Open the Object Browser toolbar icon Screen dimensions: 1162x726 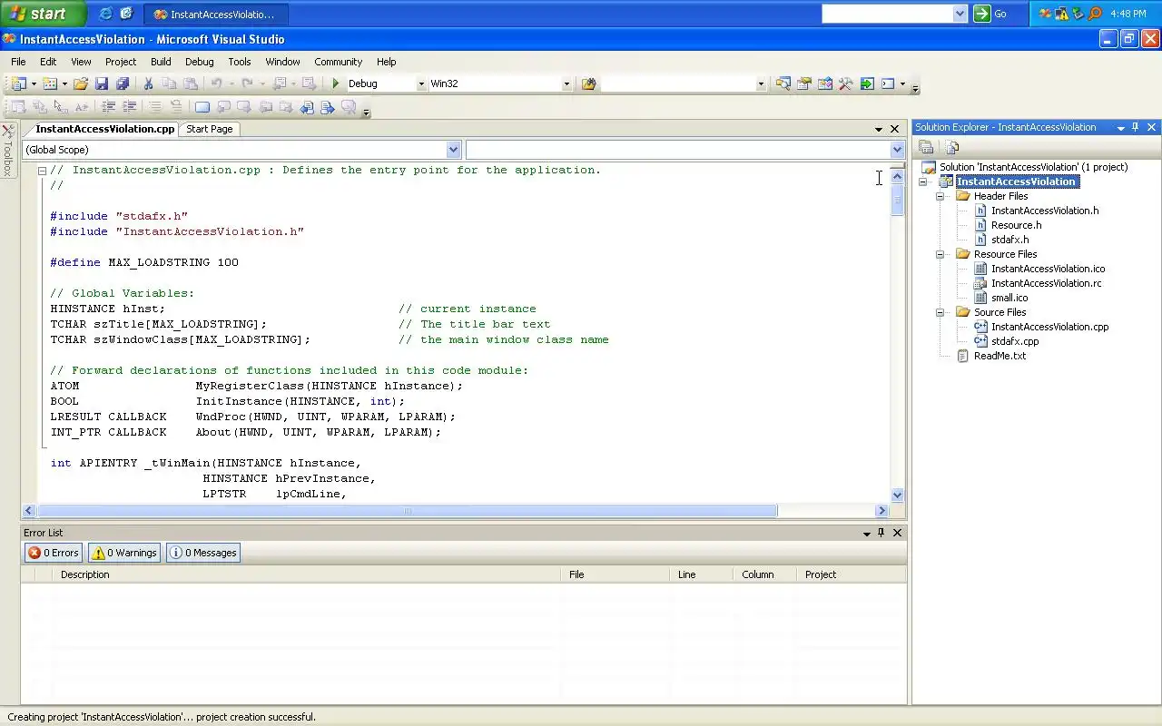(825, 83)
